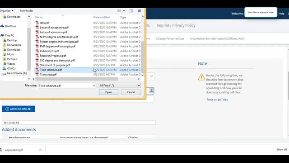289x163 pixels.
Task: Click the Name column header to sort
Action: click(x=39, y=17)
